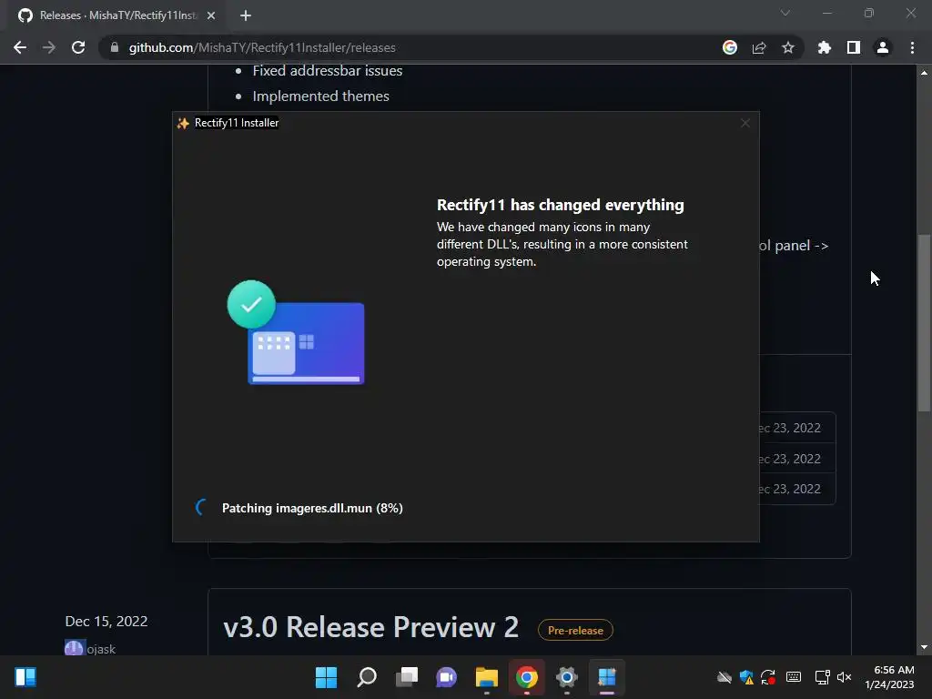This screenshot has width=932, height=699.
Task: Click the OneDrive cloud tray icon
Action: pos(724,677)
